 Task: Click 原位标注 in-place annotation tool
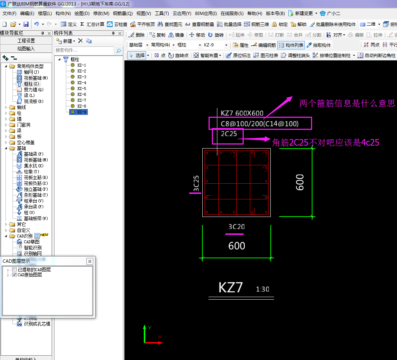coord(238,56)
